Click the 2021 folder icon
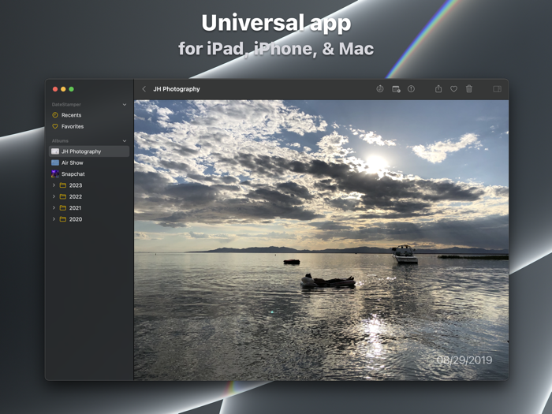Image resolution: width=552 pixels, height=414 pixels. [x=63, y=207]
